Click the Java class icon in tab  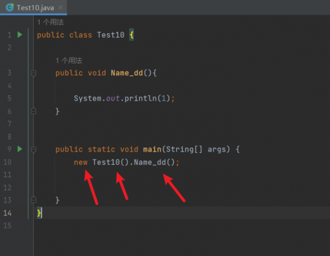pyautogui.click(x=10, y=7)
